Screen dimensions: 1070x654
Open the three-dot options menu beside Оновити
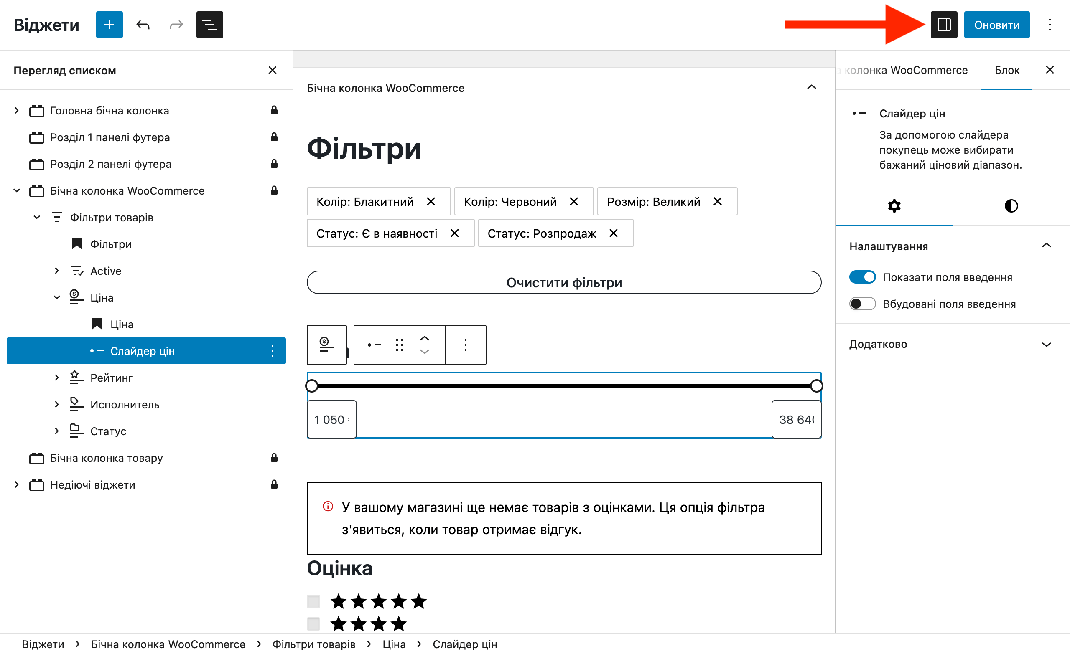coord(1050,25)
